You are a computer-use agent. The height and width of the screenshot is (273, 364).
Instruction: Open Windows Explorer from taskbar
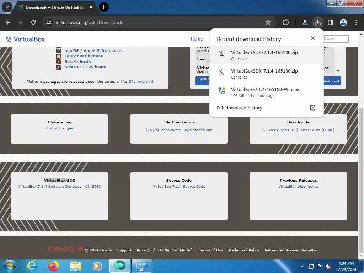click(x=76, y=266)
